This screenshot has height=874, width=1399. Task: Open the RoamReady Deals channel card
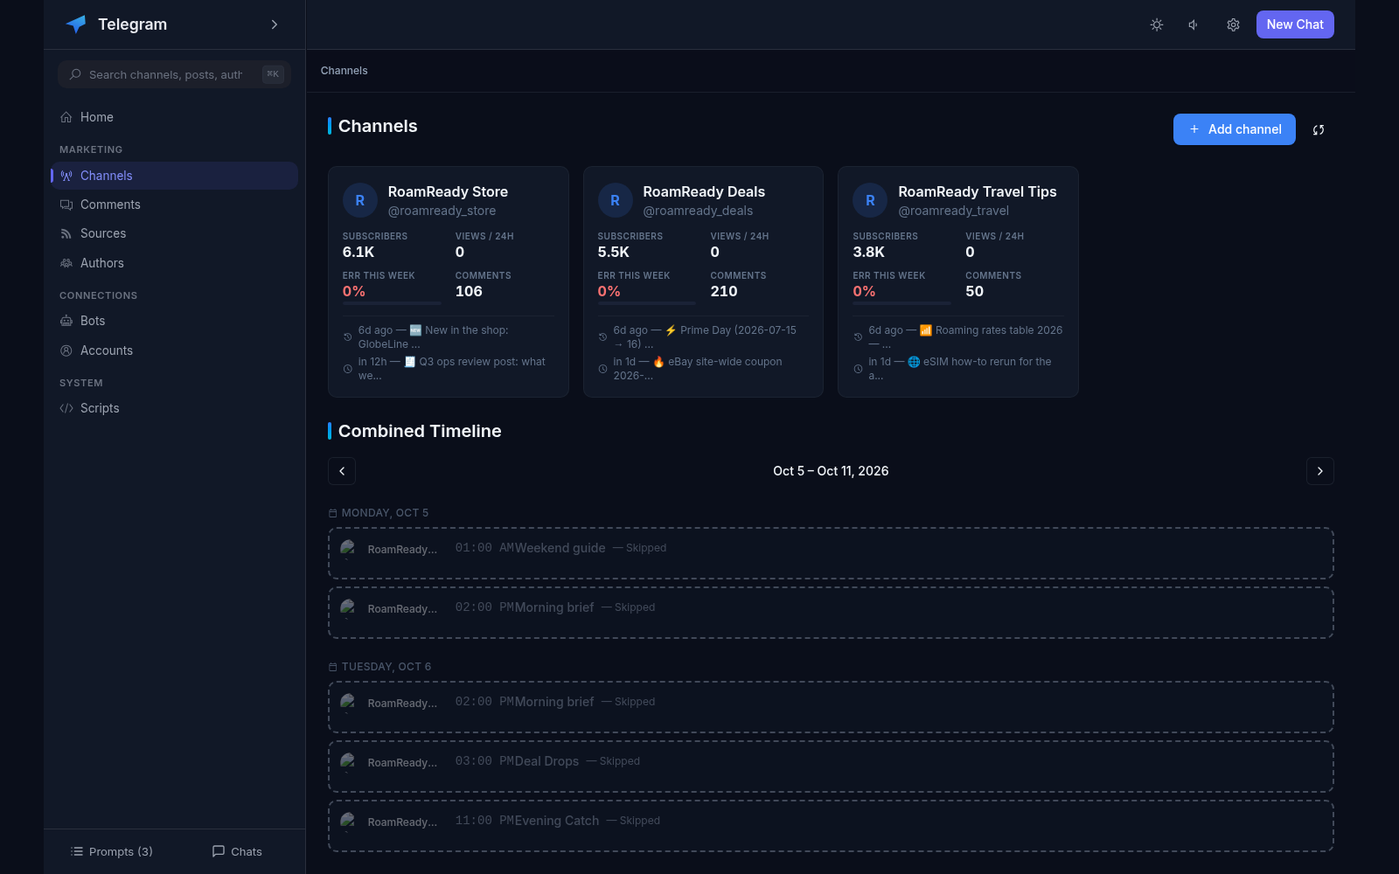(704, 282)
